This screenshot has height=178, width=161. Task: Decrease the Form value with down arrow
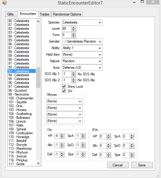point(74,36)
